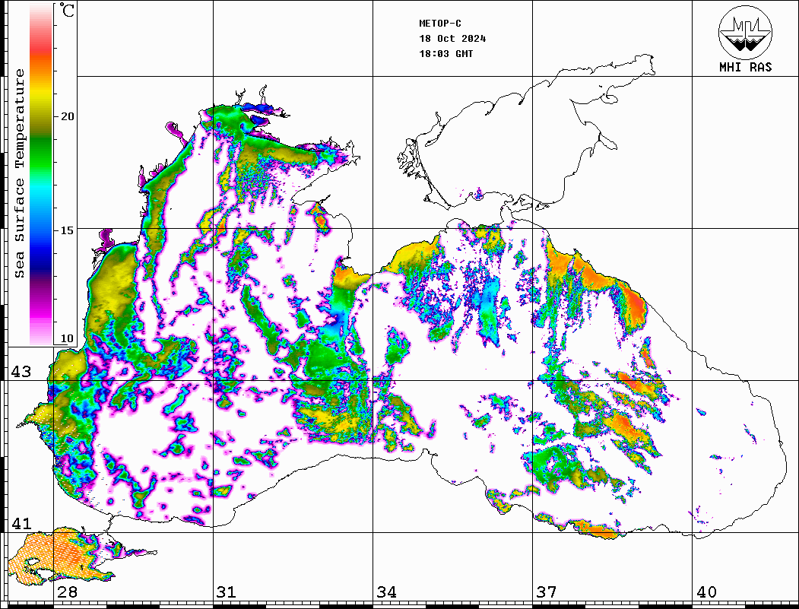The image size is (799, 609).
Task: Click the longitude label "34"
Action: (x=386, y=592)
